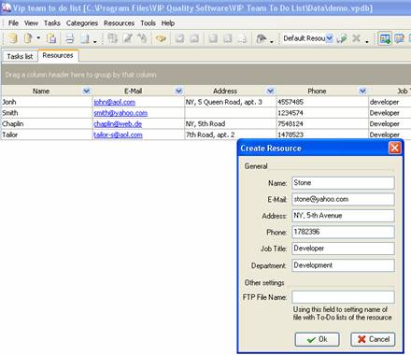411x355 pixels.
Task: Click the paste clipboard icon in toolbar
Action: 51,38
